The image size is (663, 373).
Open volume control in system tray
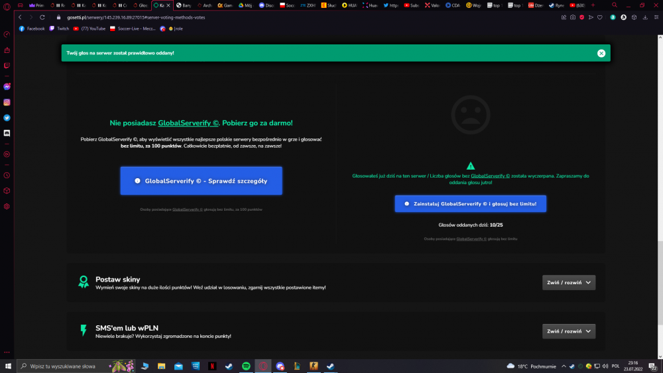click(605, 366)
